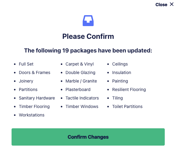The image size is (176, 155).
Task: Click the Timber Windows entry
Action: click(x=82, y=106)
